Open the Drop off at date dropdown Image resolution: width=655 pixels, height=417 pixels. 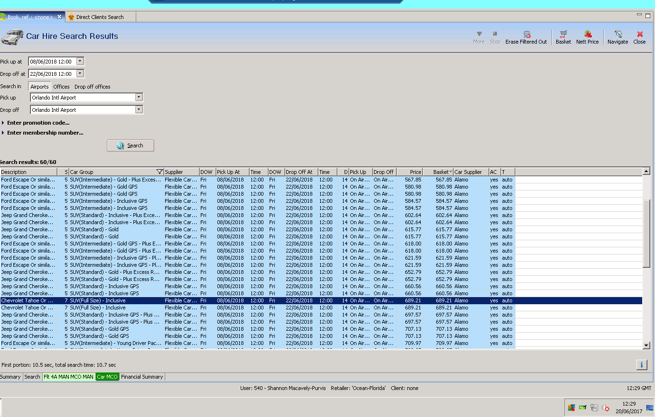(x=80, y=73)
